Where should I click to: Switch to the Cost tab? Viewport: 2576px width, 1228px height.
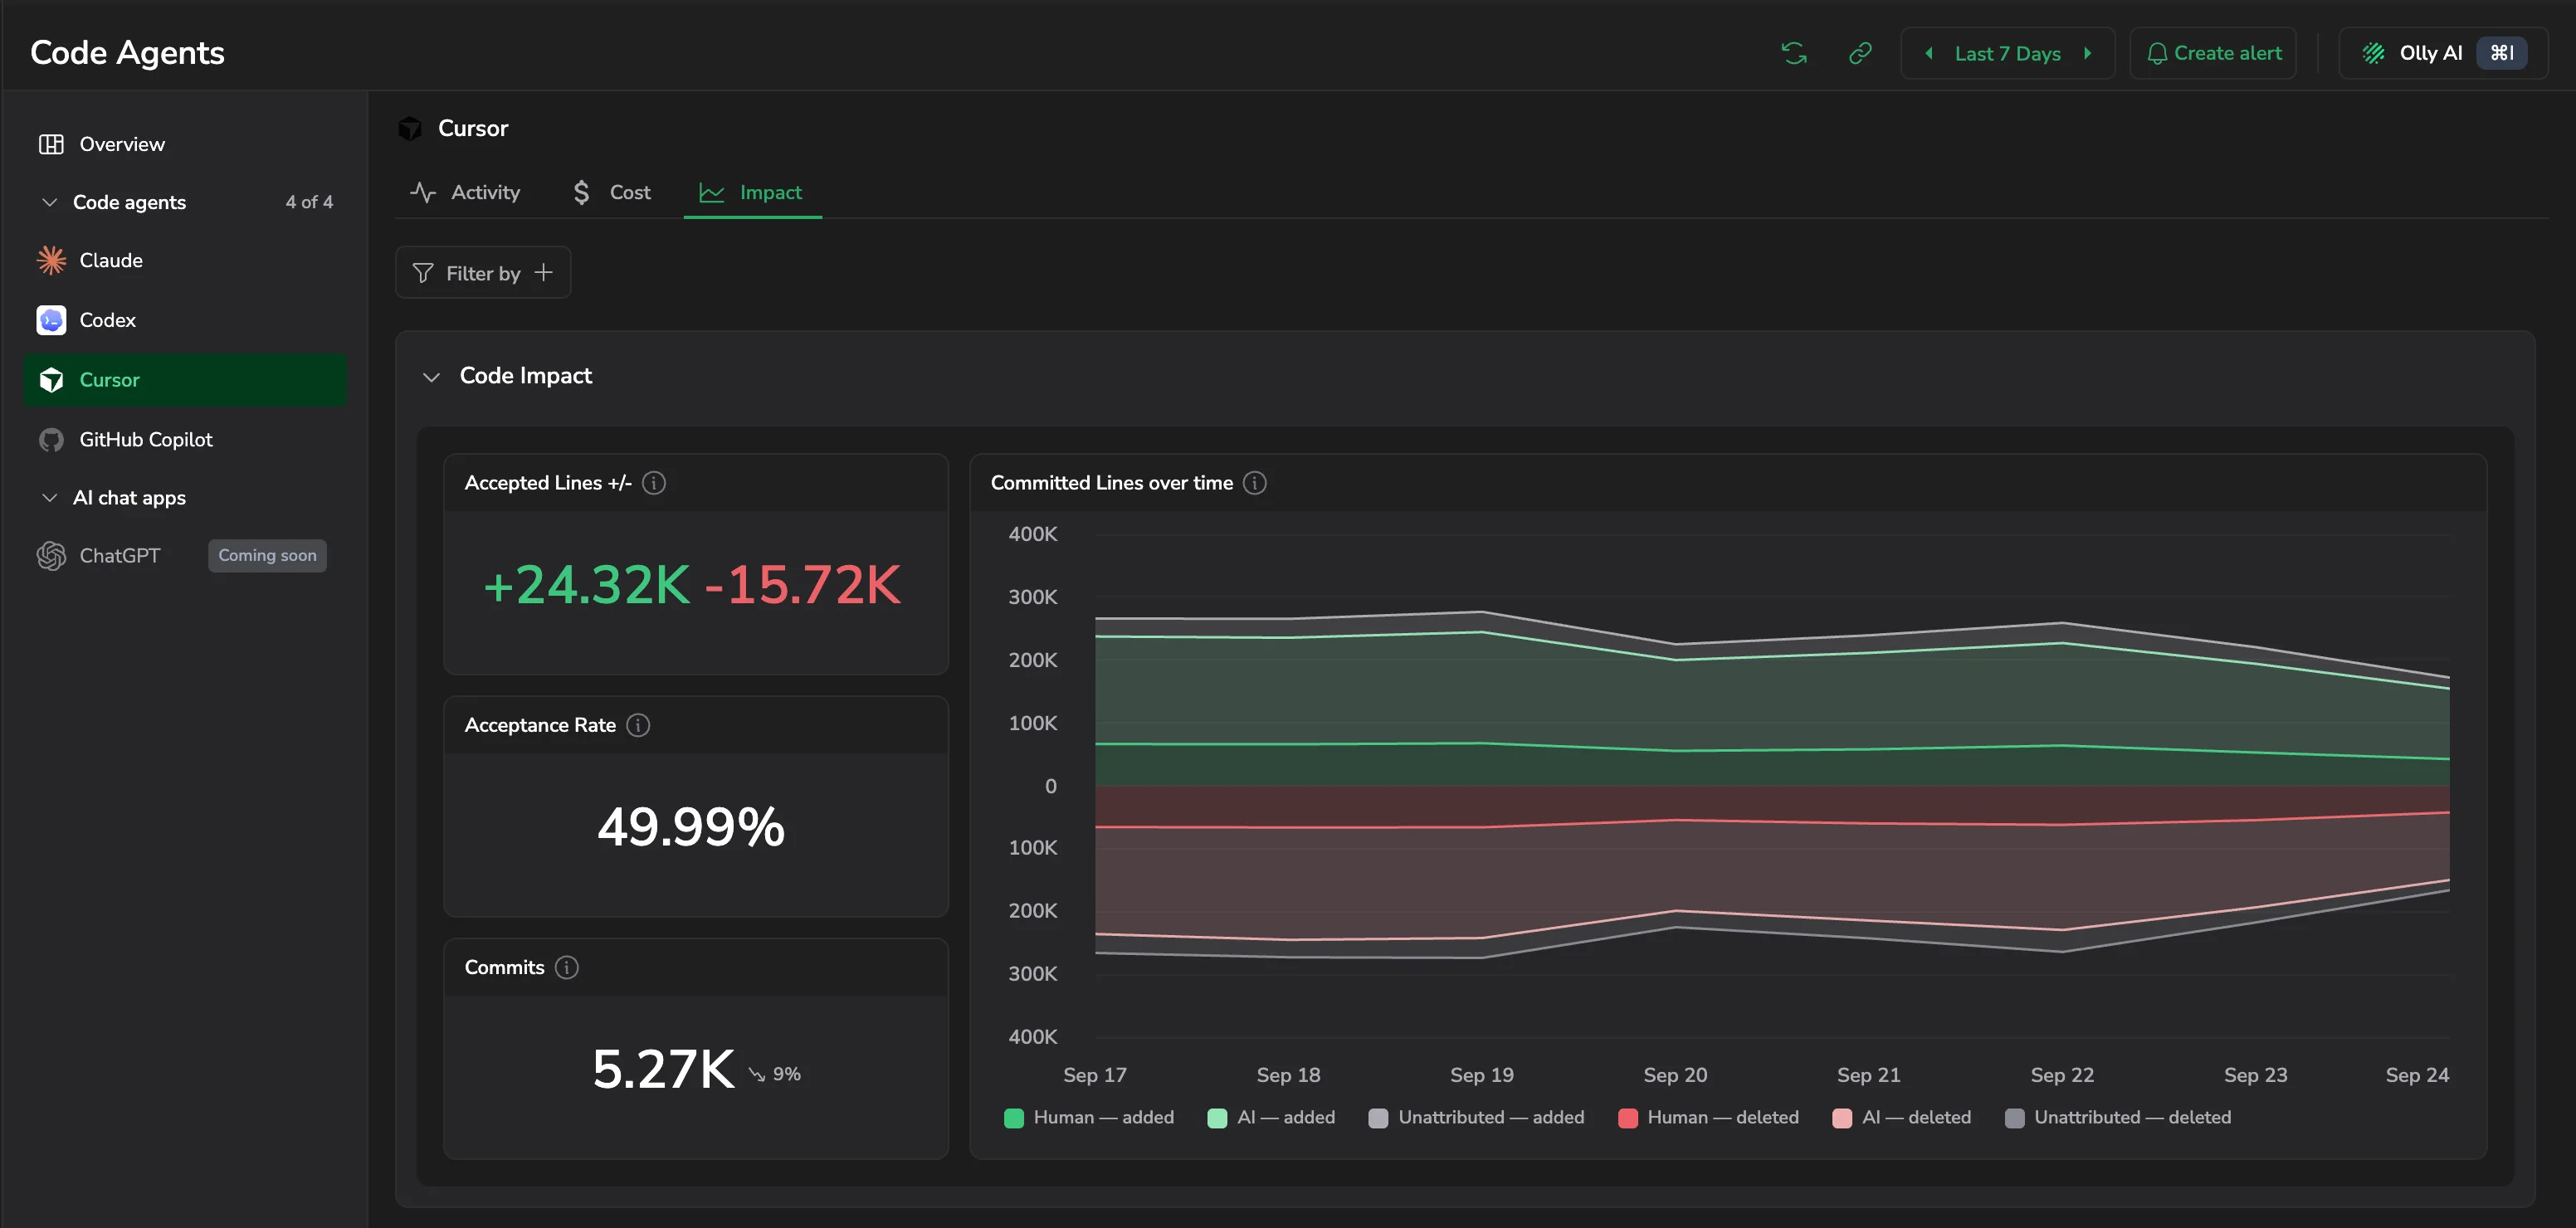click(x=610, y=192)
